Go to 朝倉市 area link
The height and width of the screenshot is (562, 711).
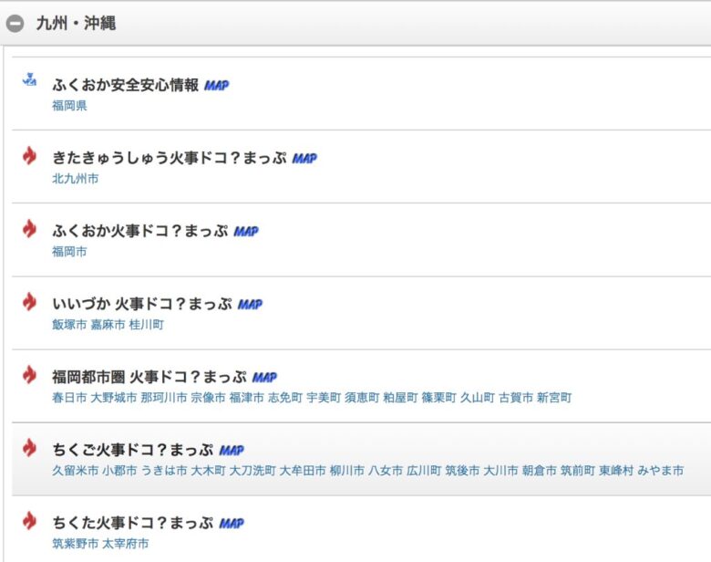(x=540, y=471)
